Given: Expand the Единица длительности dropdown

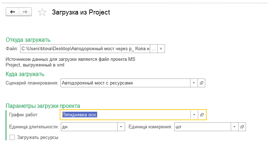Looking at the screenshot, I should [x=121, y=127].
